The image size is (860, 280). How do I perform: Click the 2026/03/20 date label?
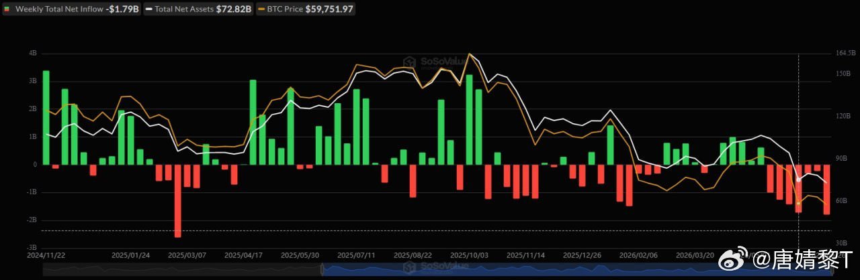(695, 255)
